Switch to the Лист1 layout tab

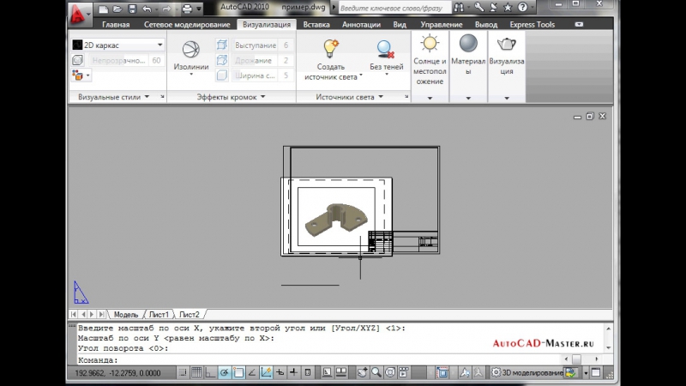tap(159, 314)
